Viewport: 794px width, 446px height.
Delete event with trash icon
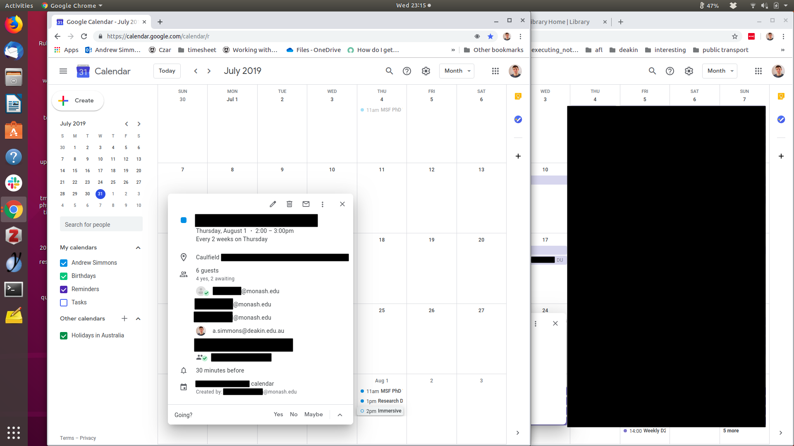[289, 204]
